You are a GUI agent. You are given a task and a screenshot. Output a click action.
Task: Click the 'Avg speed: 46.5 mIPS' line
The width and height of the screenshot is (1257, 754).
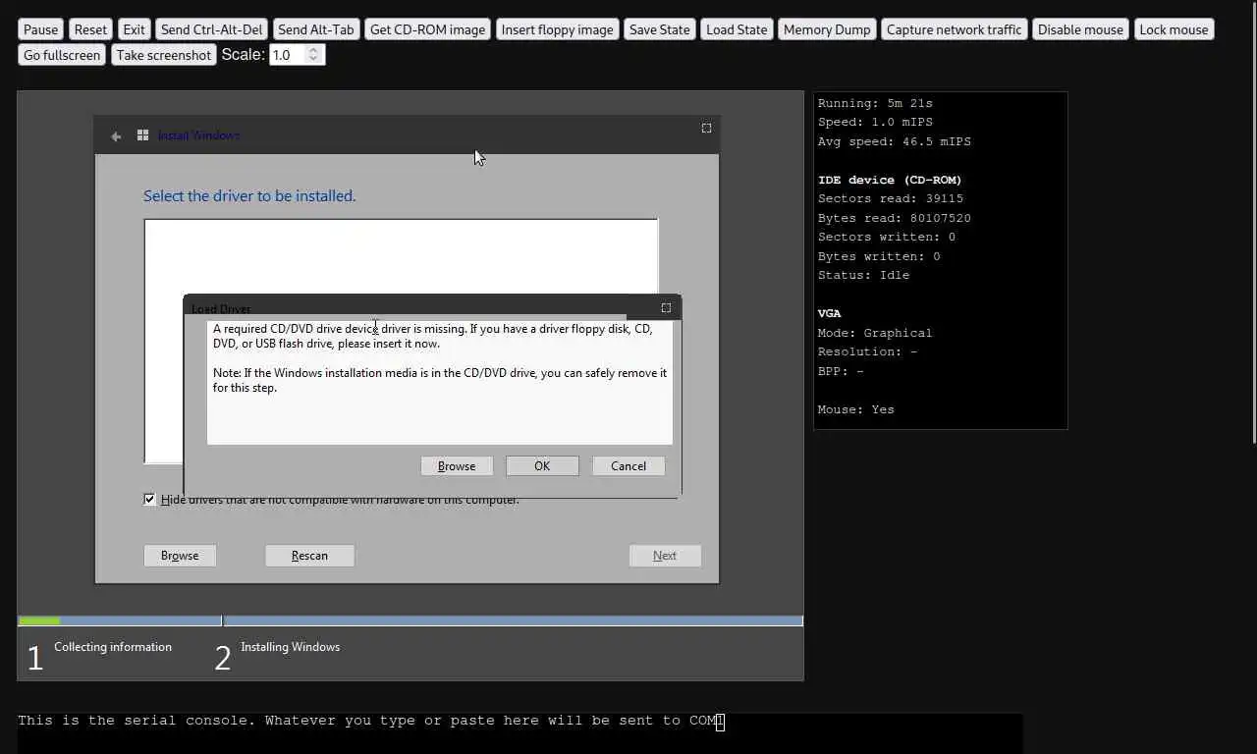pos(895,141)
